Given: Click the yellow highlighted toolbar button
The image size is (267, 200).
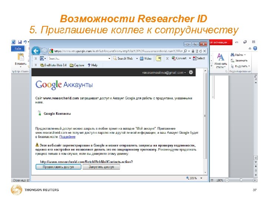Looking at the screenshot, I should tap(159, 59).
